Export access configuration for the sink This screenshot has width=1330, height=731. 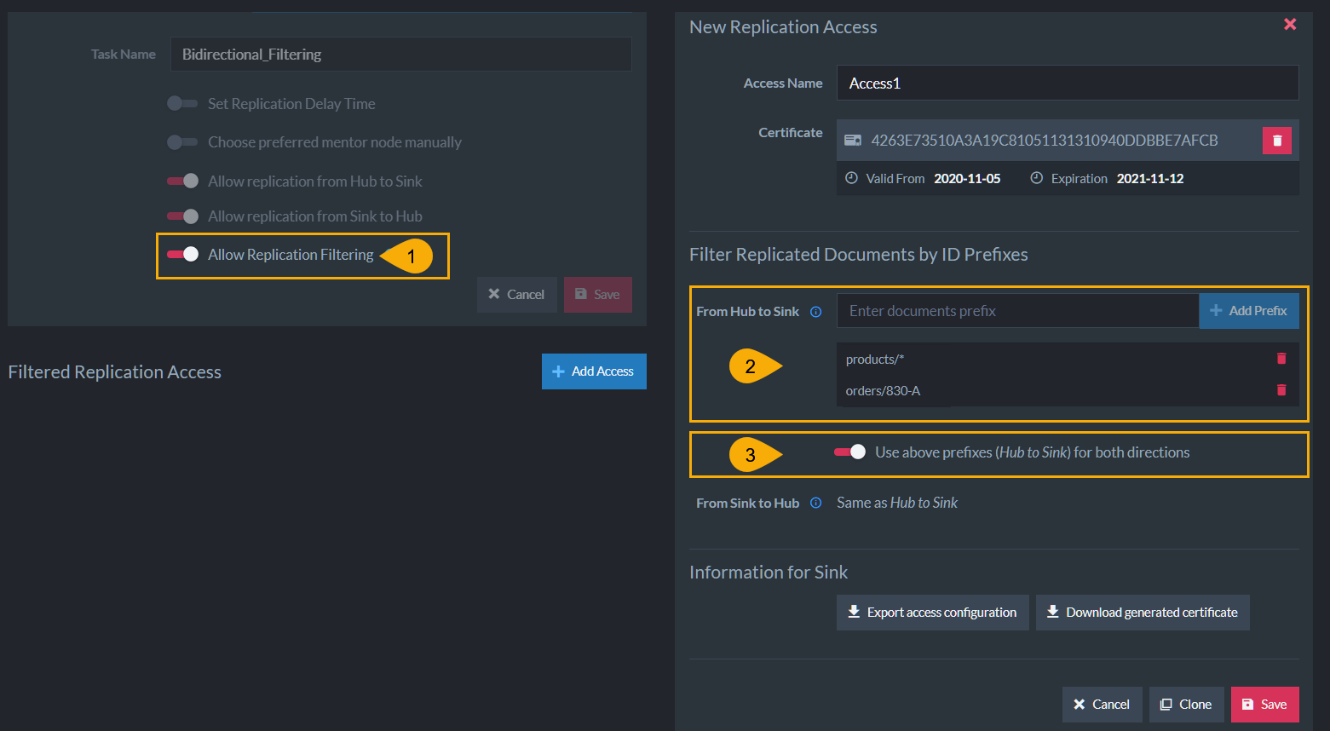[x=933, y=613]
